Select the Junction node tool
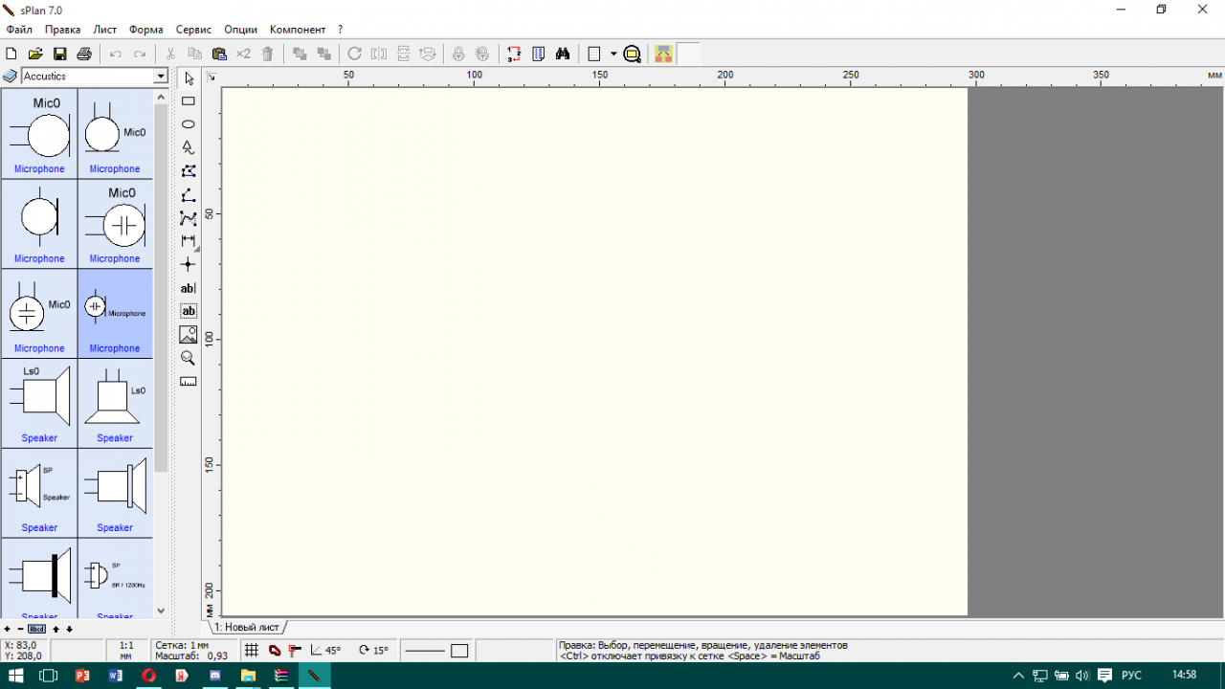 pos(189,265)
